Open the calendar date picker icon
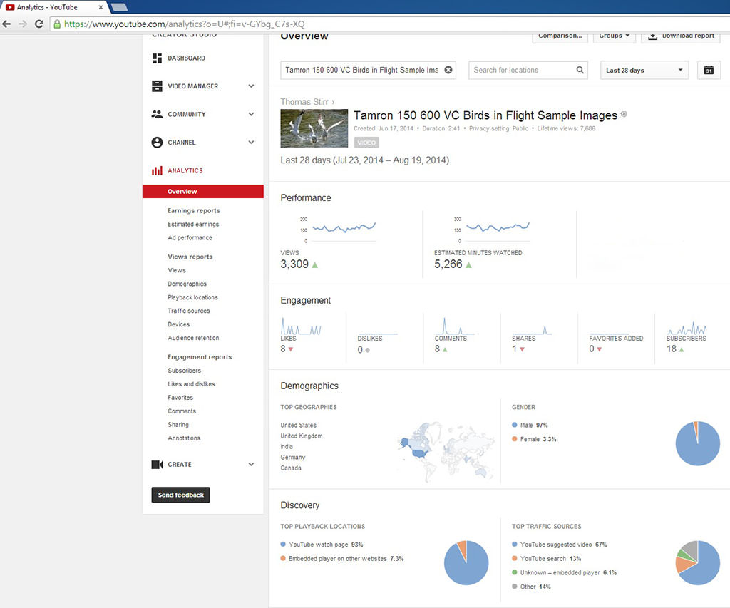This screenshot has width=730, height=608. point(709,70)
